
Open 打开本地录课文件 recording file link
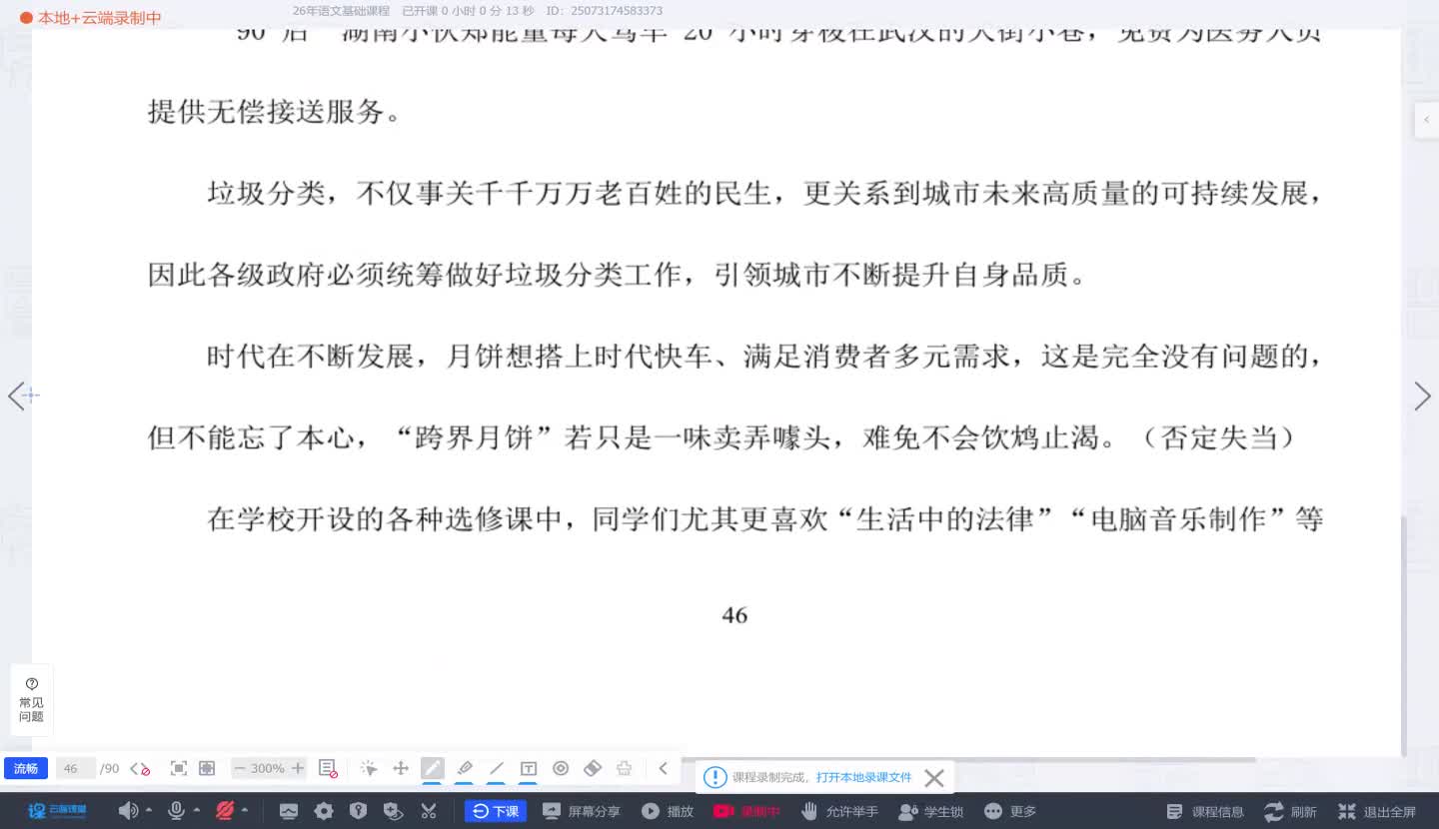861,777
